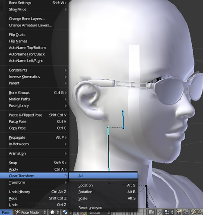The height and width of the screenshot is (215, 203).
Task: Open the viewport shading sphere selector
Action: tap(55, 212)
